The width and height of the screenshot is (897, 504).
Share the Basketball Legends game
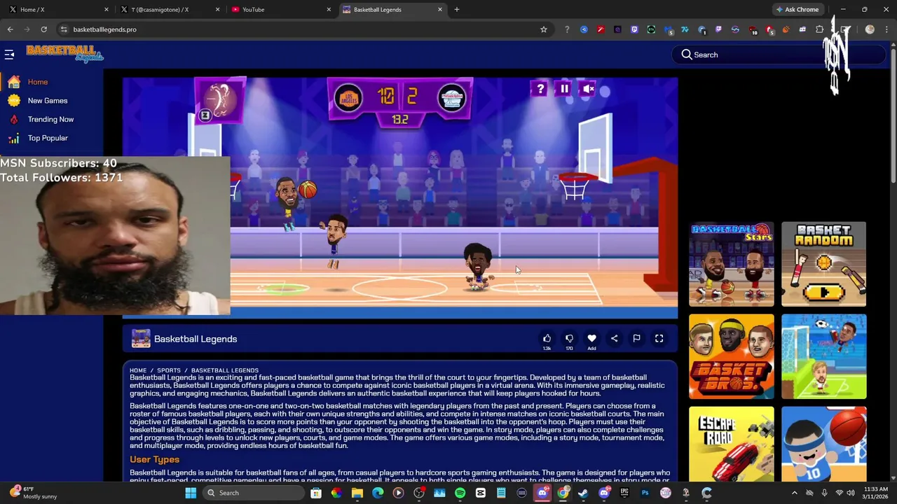tap(614, 339)
